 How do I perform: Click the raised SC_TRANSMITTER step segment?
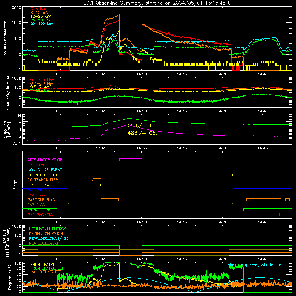(x=97, y=178)
